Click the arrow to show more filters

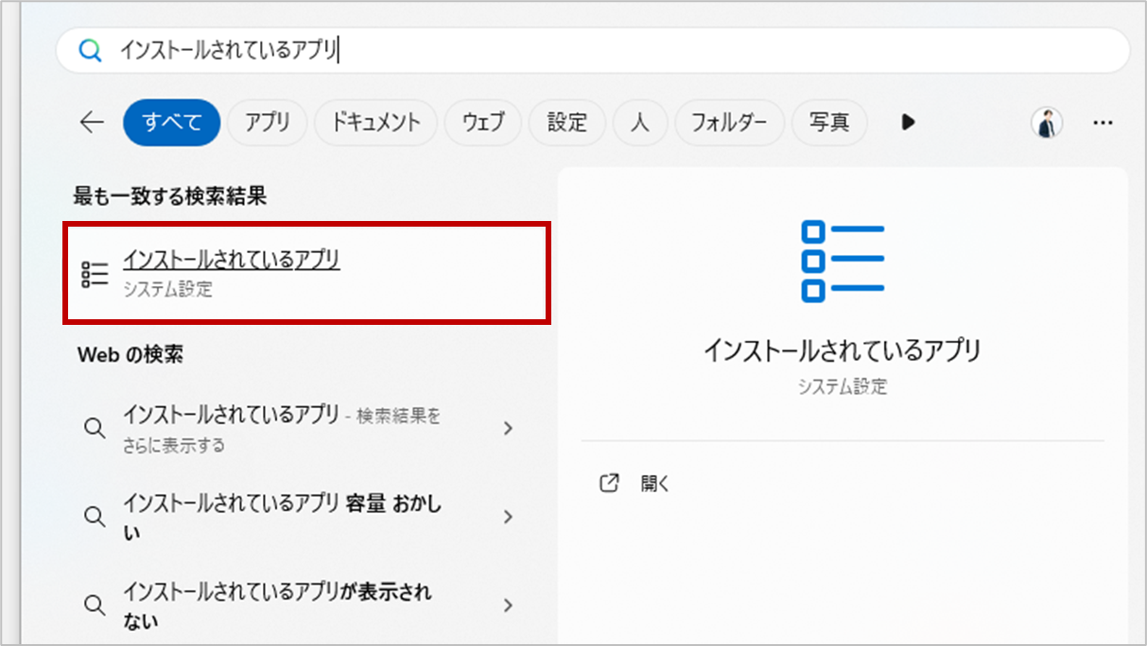coord(907,122)
